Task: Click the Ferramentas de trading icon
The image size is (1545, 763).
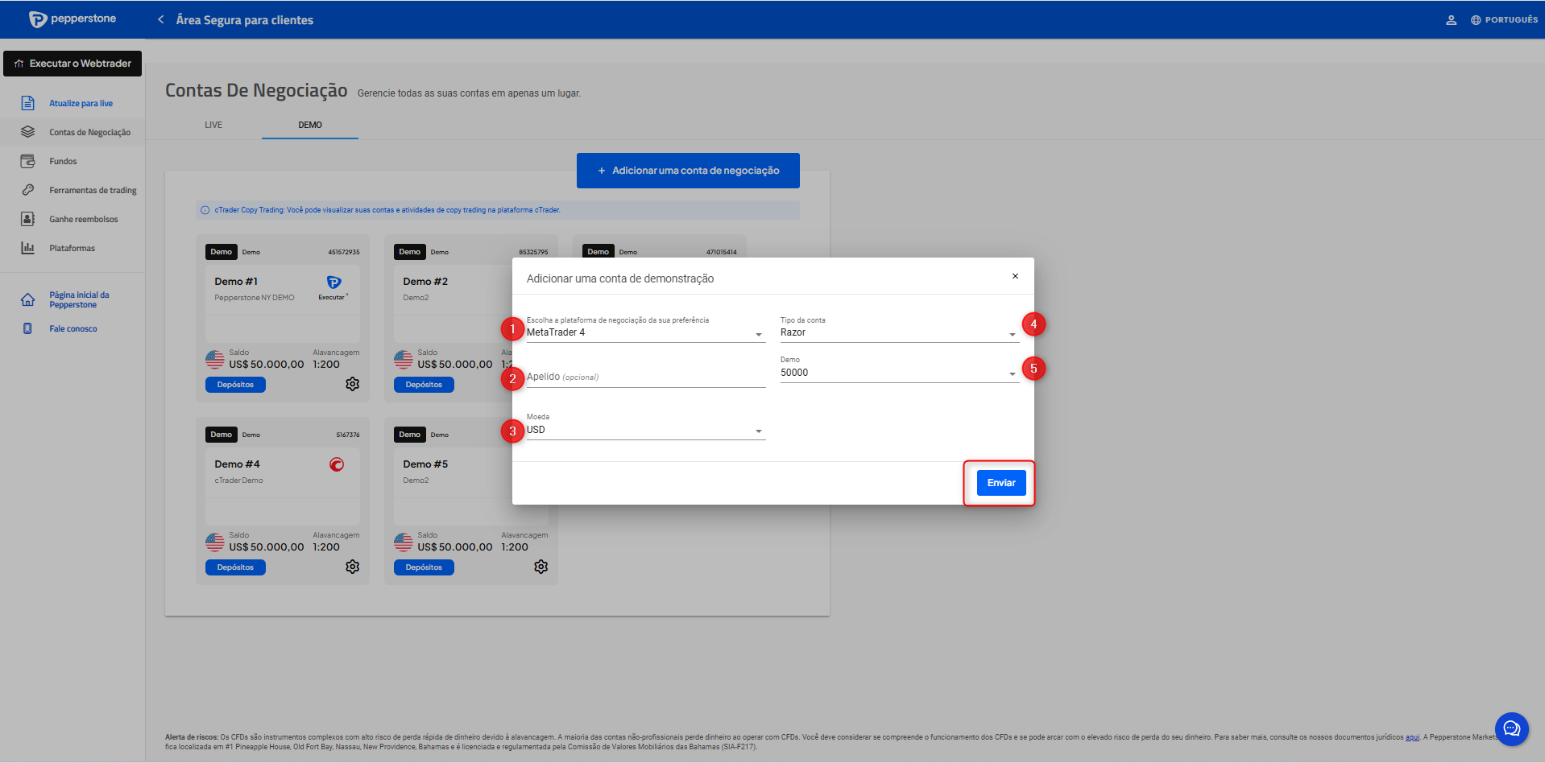Action: coord(27,190)
